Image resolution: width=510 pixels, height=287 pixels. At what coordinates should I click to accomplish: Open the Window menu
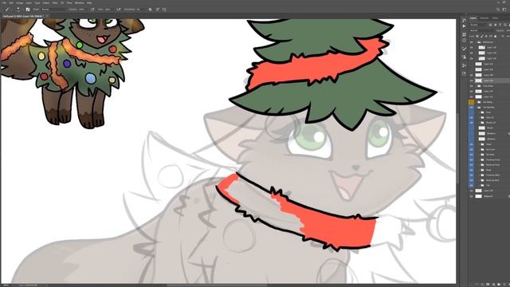[x=80, y=3]
